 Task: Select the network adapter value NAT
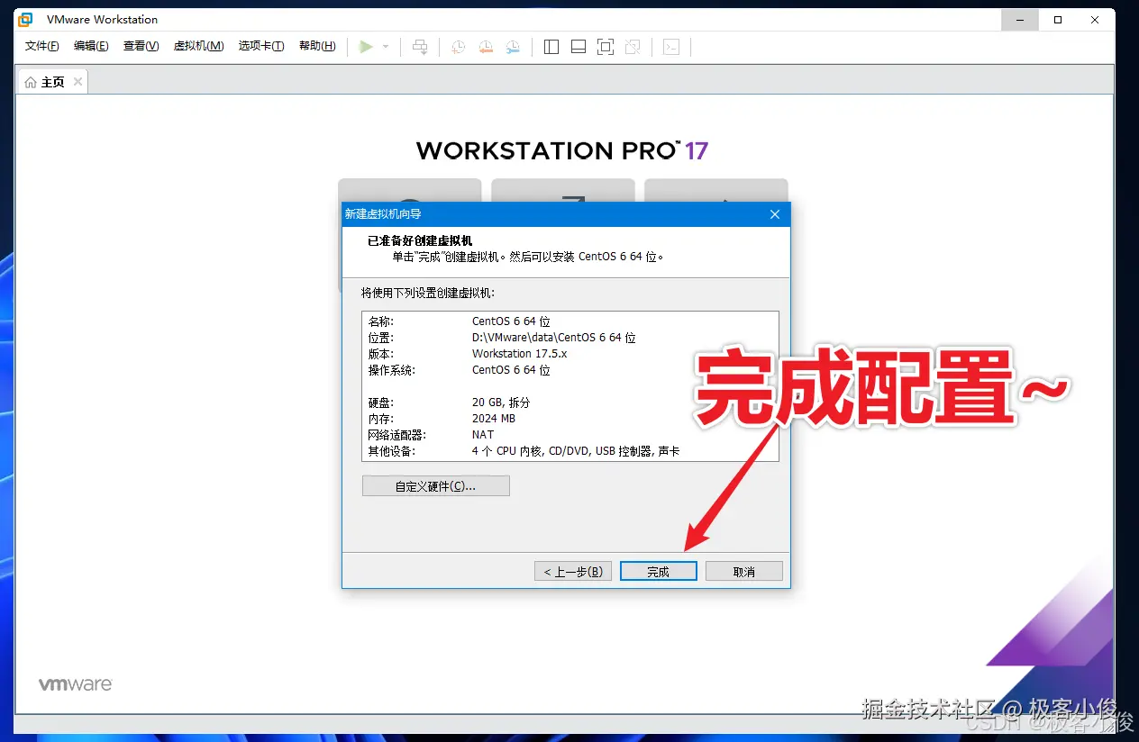tap(483, 435)
